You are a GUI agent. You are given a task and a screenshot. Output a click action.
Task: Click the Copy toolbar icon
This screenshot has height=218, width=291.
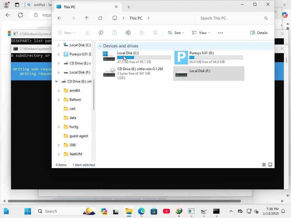(101, 33)
